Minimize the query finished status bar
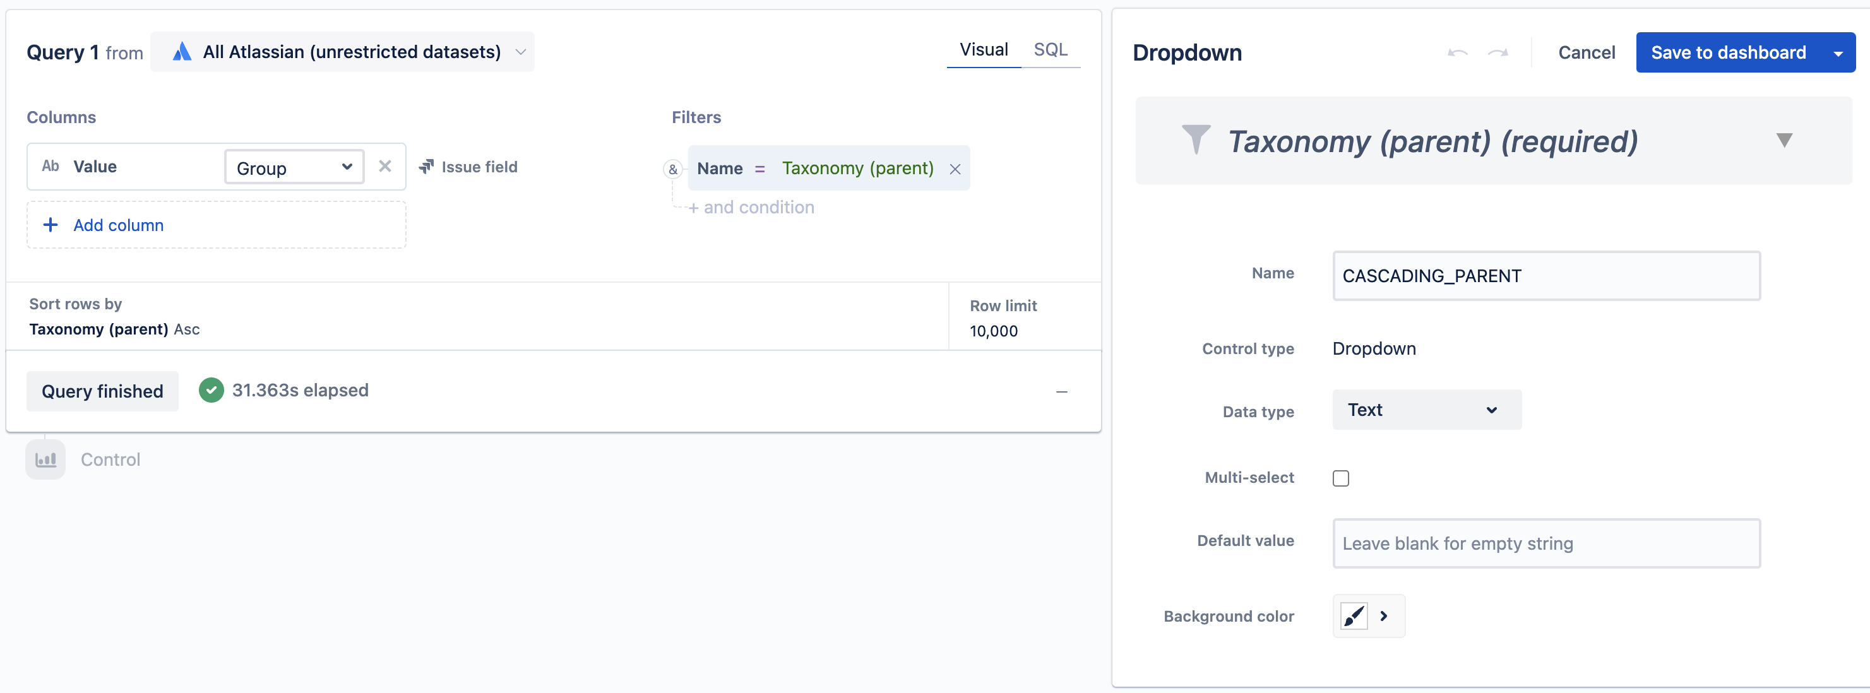Image resolution: width=1870 pixels, height=693 pixels. pyautogui.click(x=1061, y=392)
